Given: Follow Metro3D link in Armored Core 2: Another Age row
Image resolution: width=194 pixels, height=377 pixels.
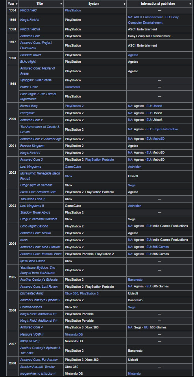Looking at the screenshot, I should click(x=159, y=139).
